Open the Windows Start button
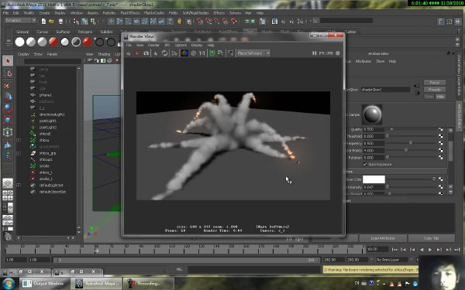Viewport: 465px width, 290px height. pyautogui.click(x=9, y=284)
